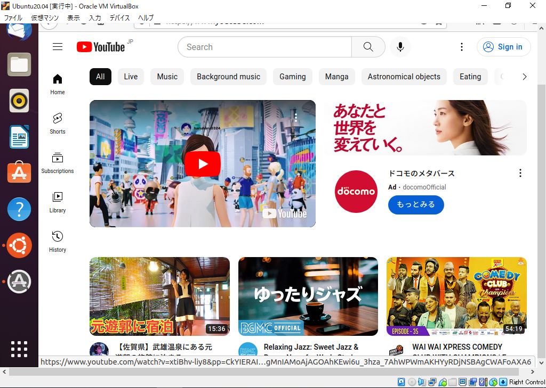The height and width of the screenshot is (388, 546).
Task: Open the 仮想マシン menu in VirtualBox
Action: coord(45,18)
